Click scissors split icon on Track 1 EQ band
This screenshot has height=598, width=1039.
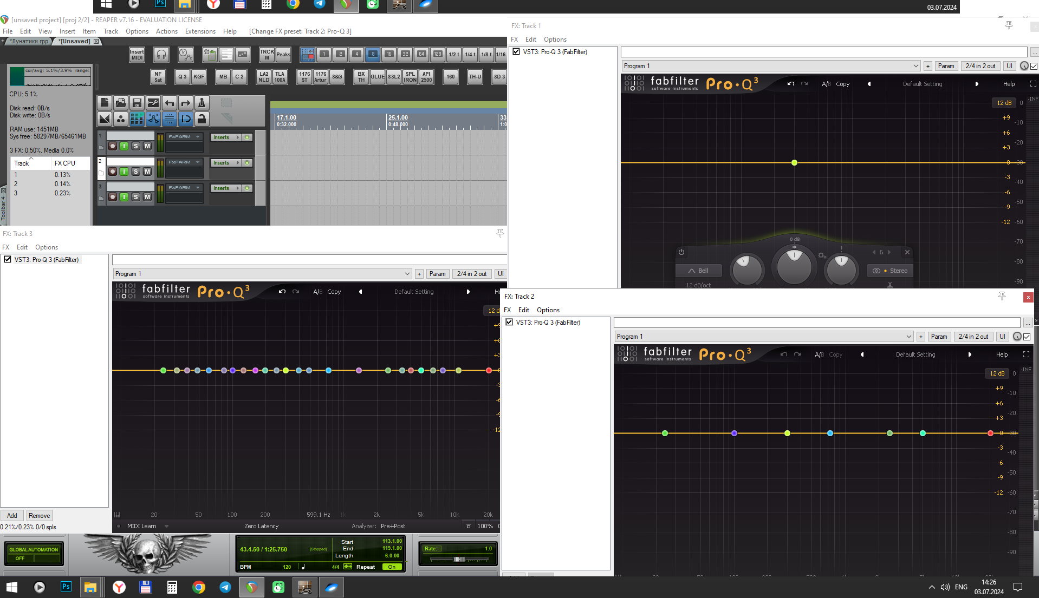(889, 285)
